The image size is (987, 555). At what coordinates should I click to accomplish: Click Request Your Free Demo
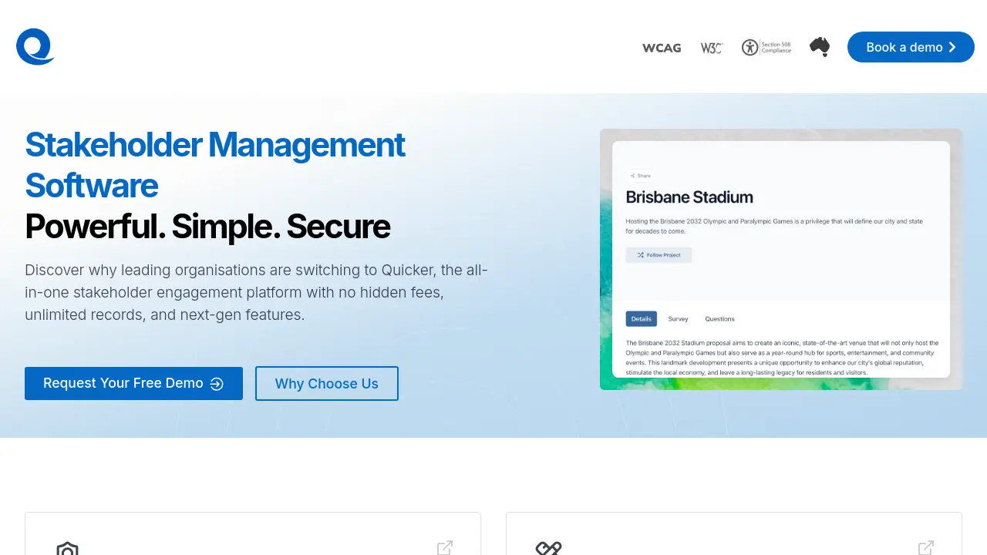(133, 383)
